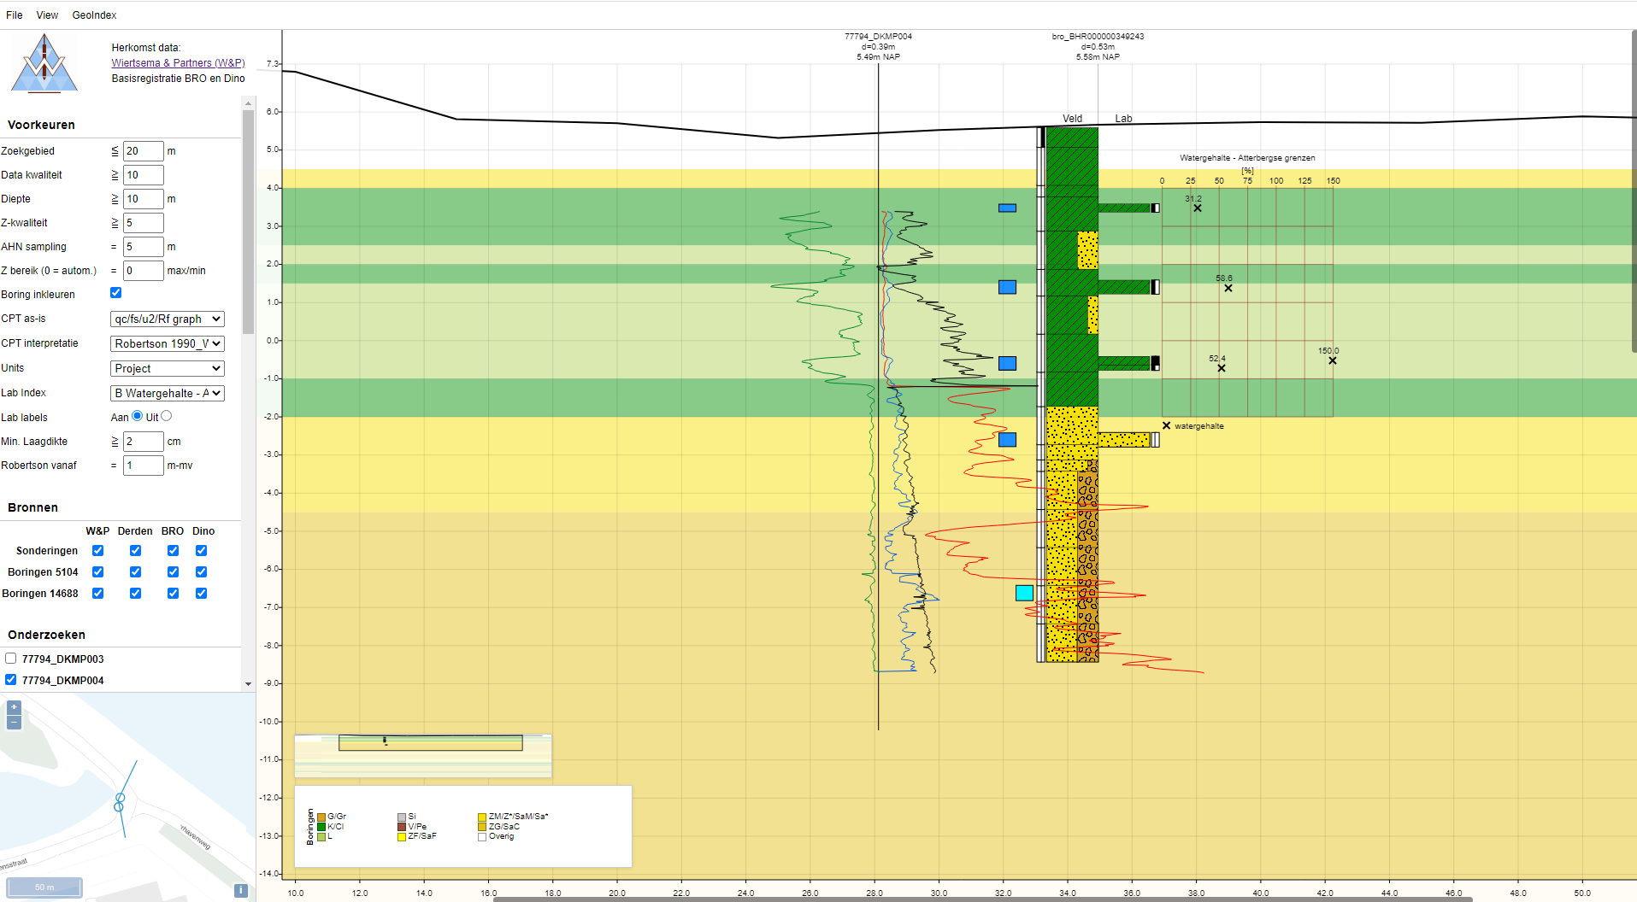Zoom in on the location map
Image resolution: width=1637 pixels, height=902 pixels.
tap(14, 707)
